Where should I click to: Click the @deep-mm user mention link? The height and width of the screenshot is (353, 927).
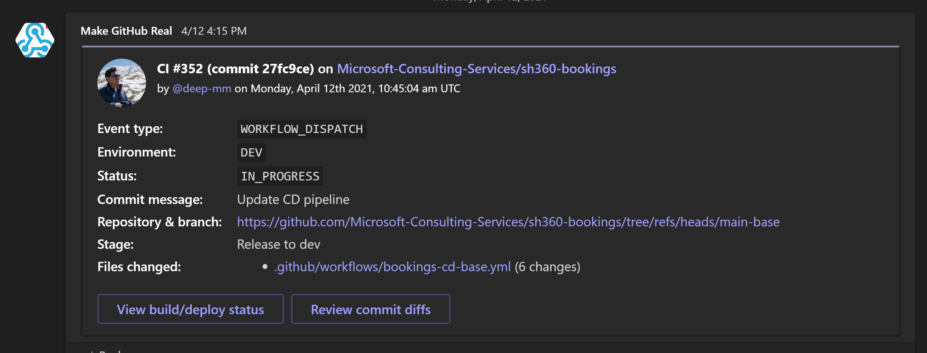point(202,89)
